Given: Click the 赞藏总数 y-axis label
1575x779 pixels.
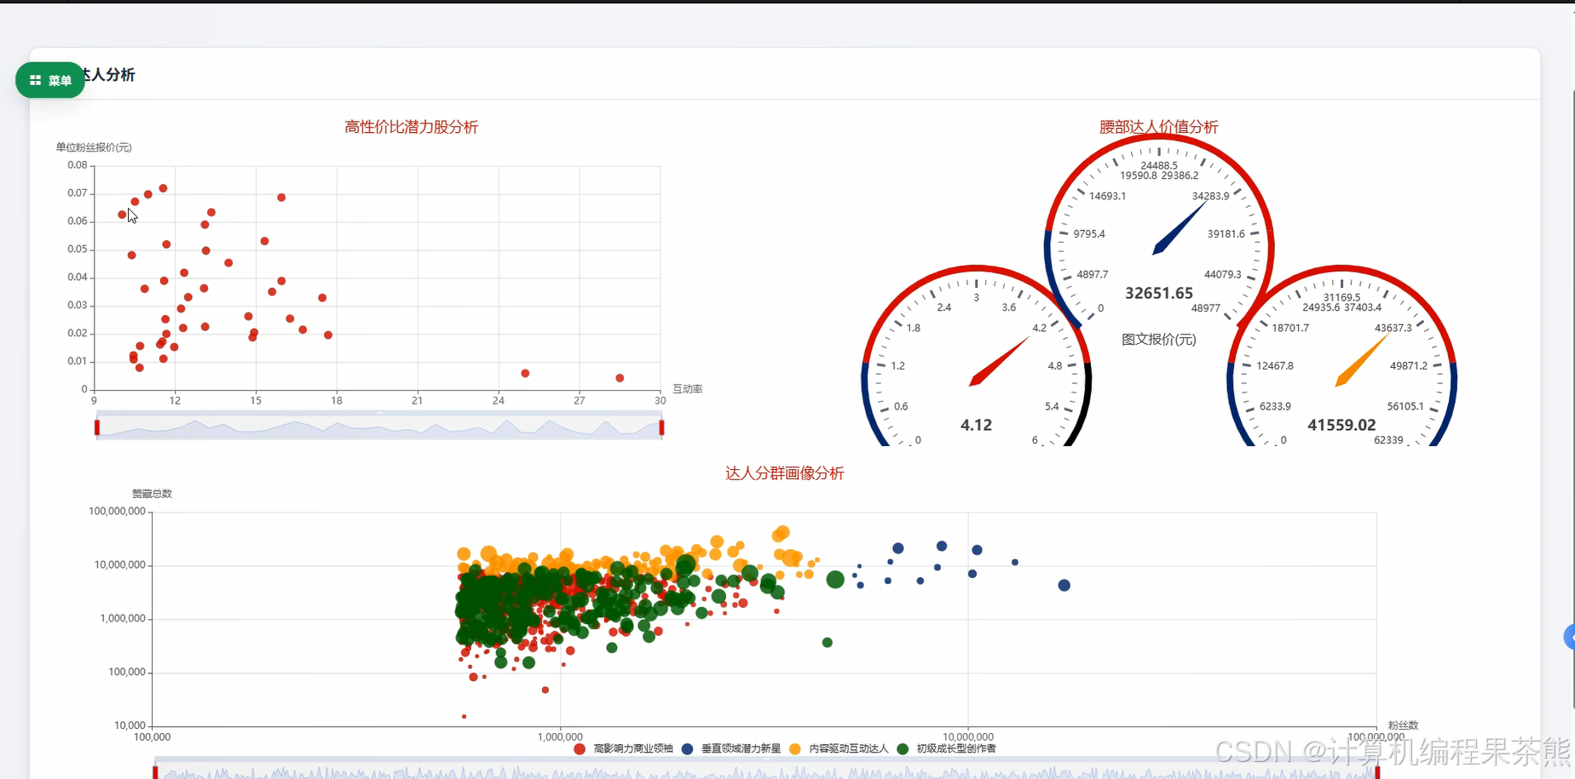Looking at the screenshot, I should coord(152,494).
